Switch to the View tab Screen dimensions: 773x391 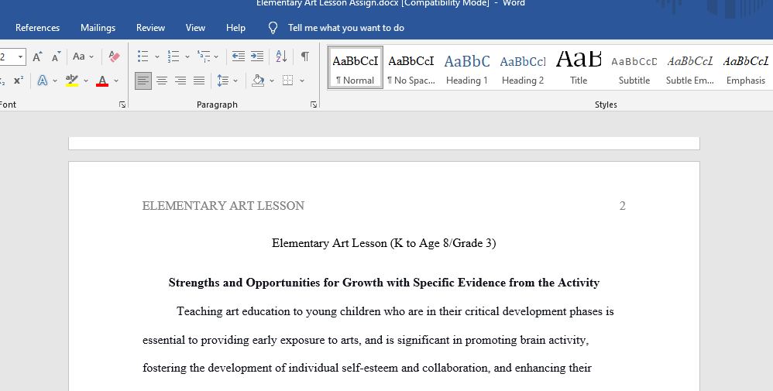pyautogui.click(x=195, y=28)
